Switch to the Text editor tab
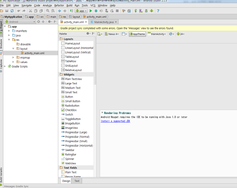The width and height of the screenshot is (237, 188). 77,181
